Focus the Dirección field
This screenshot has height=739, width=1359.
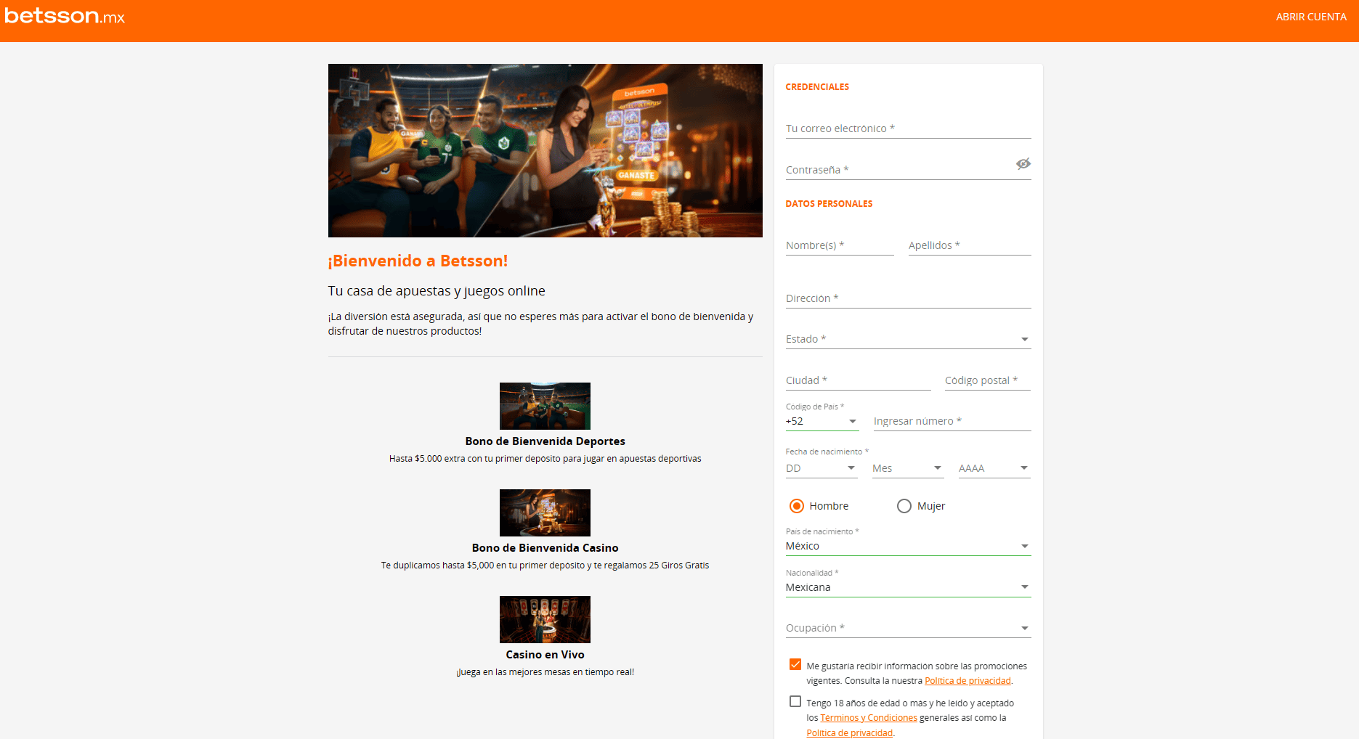(908, 298)
